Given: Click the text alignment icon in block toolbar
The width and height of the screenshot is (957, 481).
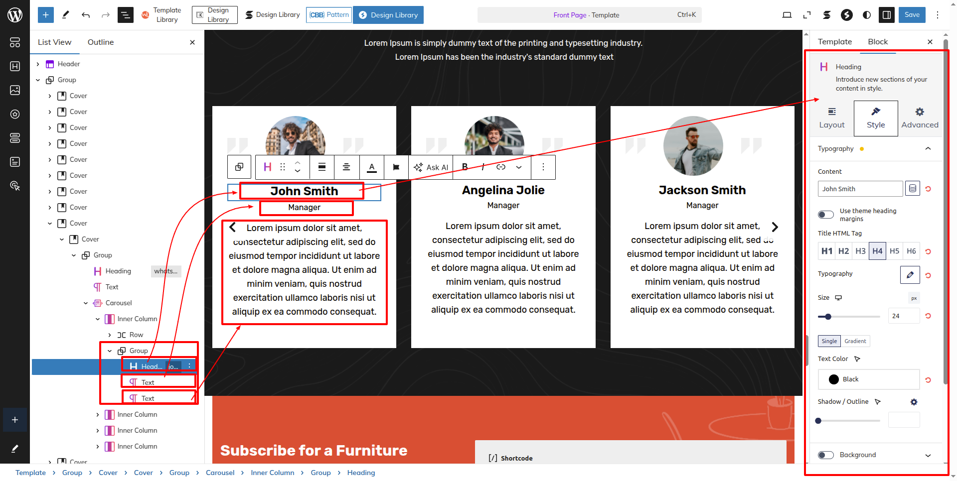Looking at the screenshot, I should click(346, 167).
